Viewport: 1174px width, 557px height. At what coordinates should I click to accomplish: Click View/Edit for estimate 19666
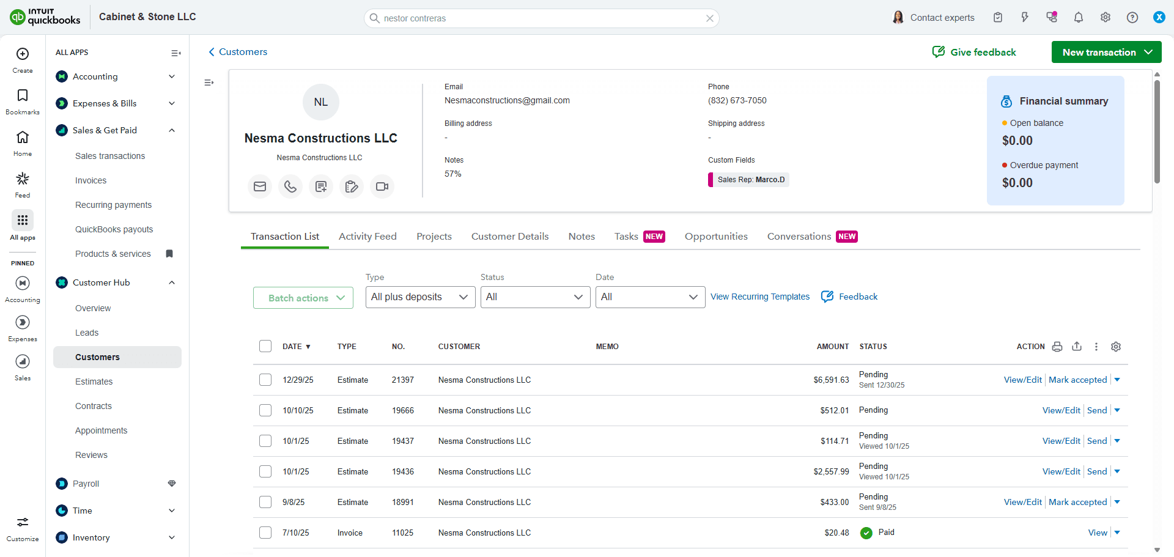tap(1061, 410)
